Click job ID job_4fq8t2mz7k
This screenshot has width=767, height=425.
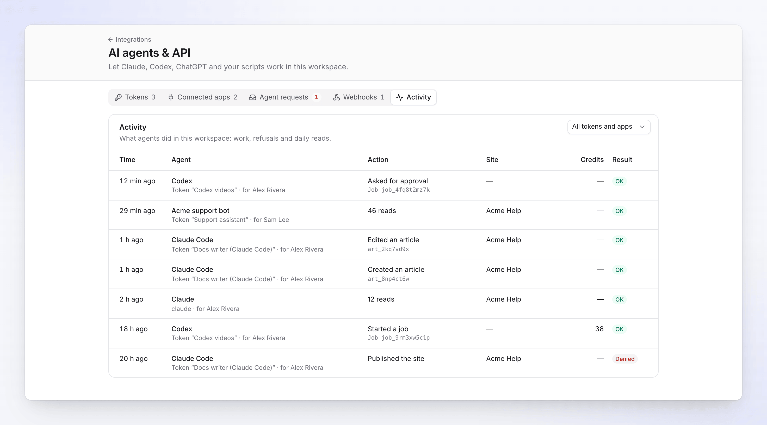(x=406, y=190)
